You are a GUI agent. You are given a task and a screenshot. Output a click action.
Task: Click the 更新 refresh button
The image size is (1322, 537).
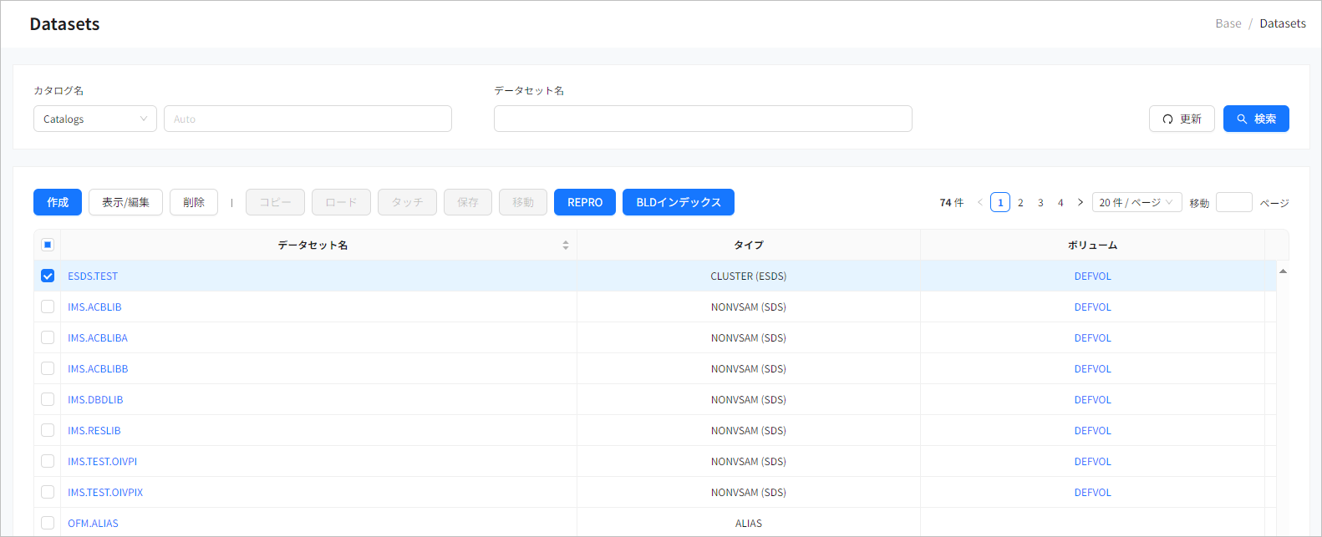(1182, 119)
